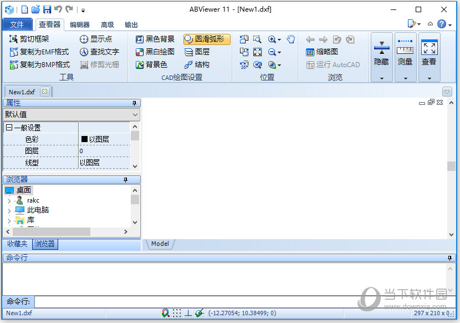Click the New file icon in quick access
Screen dimensions: 460x323
[x=24, y=9]
